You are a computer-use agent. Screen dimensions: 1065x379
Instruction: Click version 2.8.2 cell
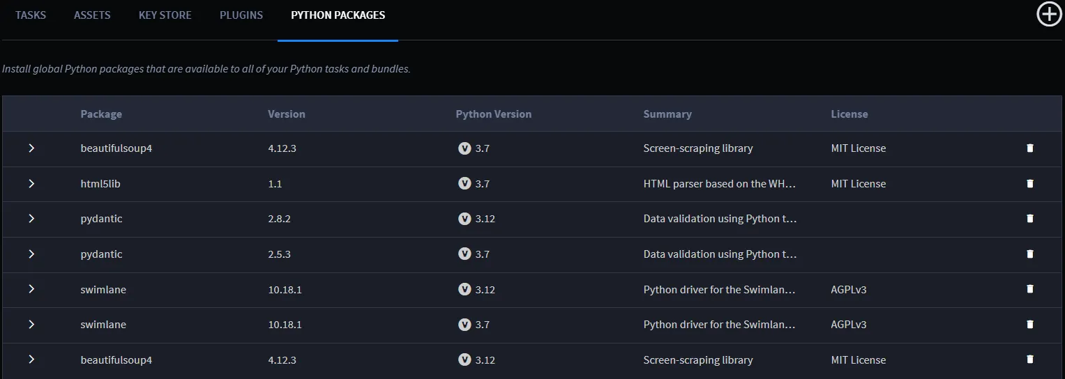[x=279, y=219]
